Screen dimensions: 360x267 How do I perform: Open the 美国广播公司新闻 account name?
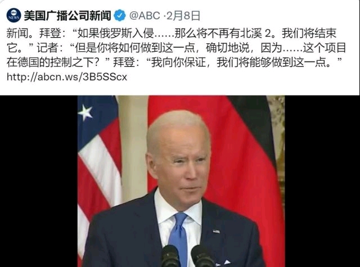(67, 16)
